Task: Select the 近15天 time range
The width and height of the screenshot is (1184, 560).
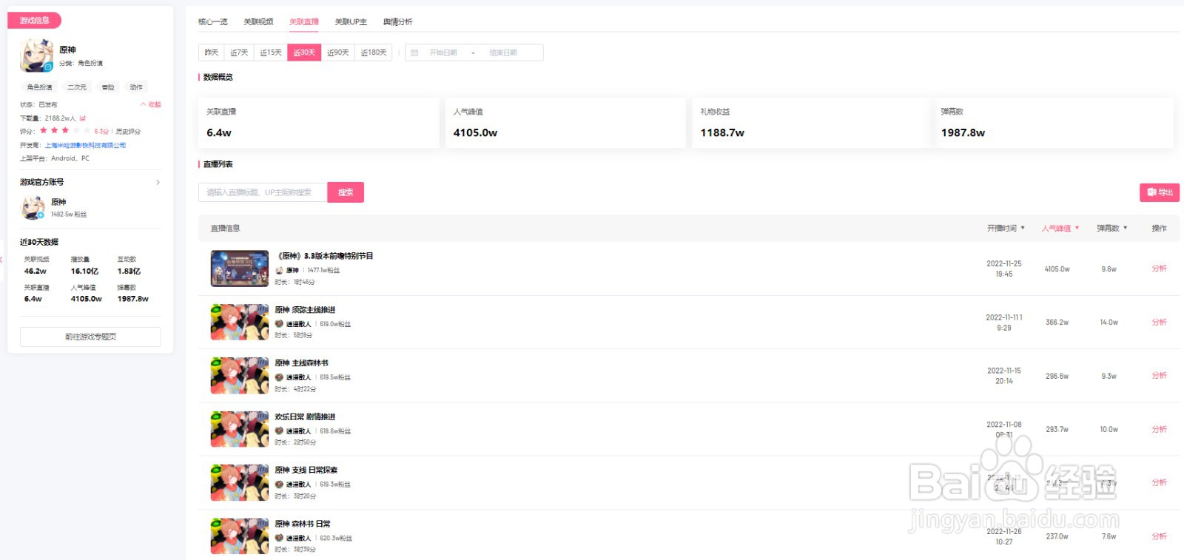Action: pos(271,53)
